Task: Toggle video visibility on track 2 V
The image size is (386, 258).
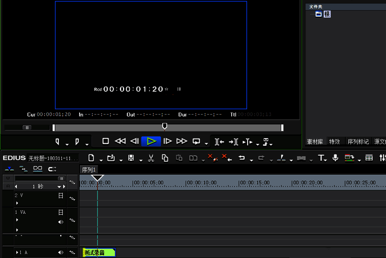Action: point(61,196)
